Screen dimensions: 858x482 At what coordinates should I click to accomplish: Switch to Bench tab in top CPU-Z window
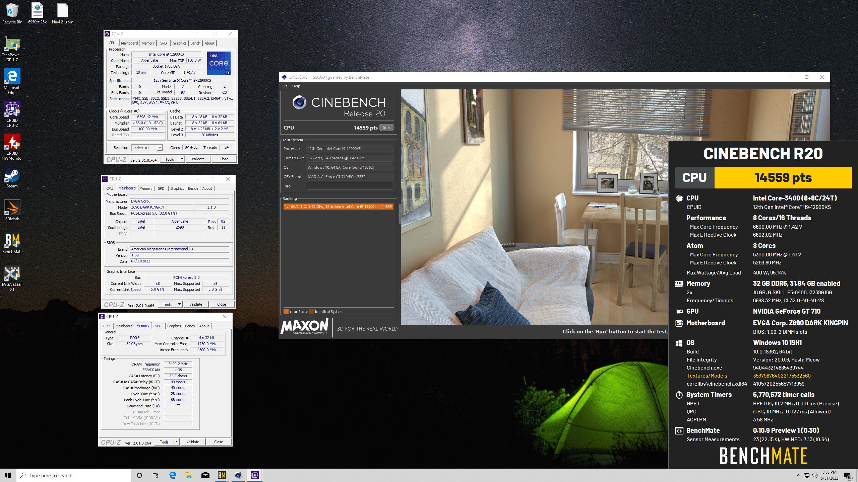pos(195,43)
